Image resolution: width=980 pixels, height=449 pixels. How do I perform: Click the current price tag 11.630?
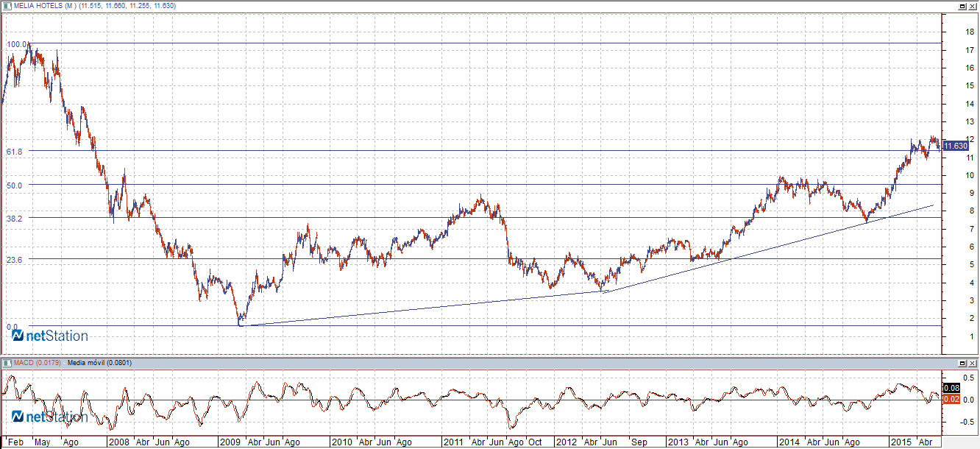coord(956,146)
